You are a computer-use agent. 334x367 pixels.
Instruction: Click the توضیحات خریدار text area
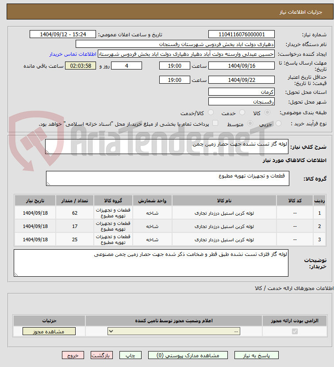(x=151, y=263)
